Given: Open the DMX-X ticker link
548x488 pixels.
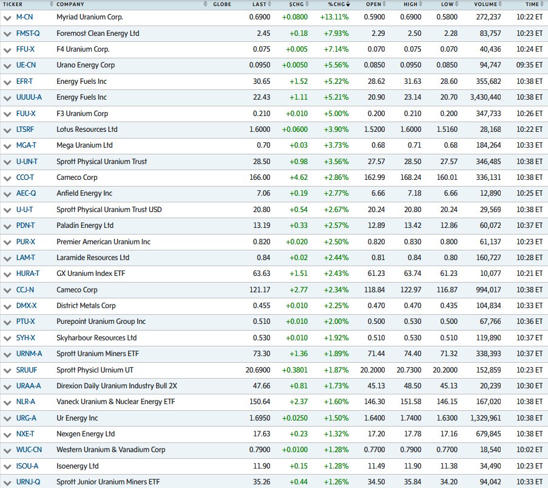Looking at the screenshot, I should coord(26,305).
